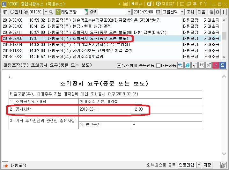Click the article pane scroll down arrow
This screenshot has width=229, height=170.
[x=224, y=154]
